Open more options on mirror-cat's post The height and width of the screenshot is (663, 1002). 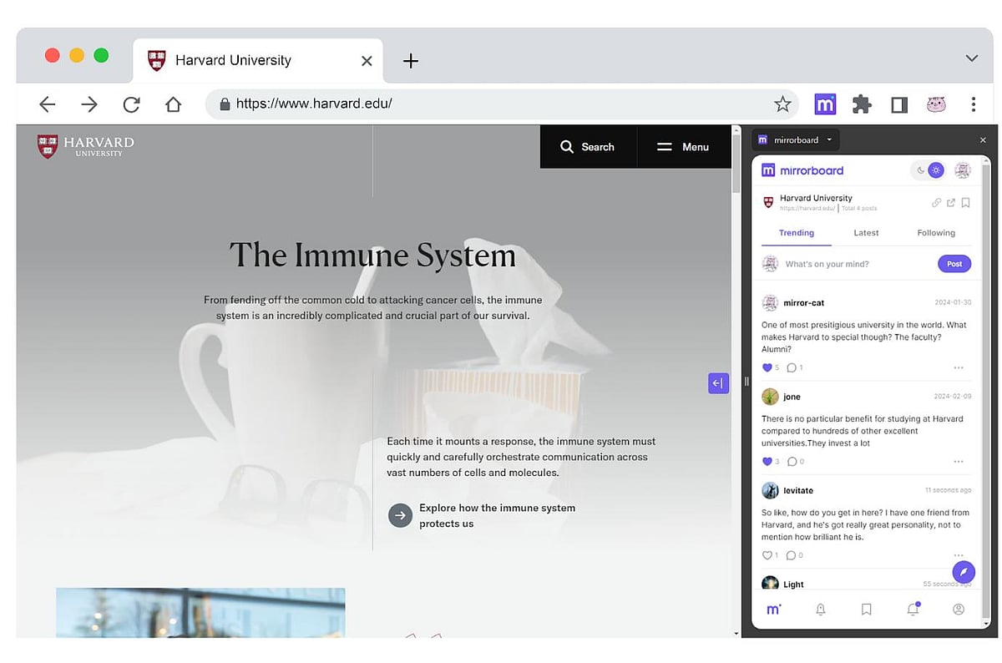(x=959, y=367)
